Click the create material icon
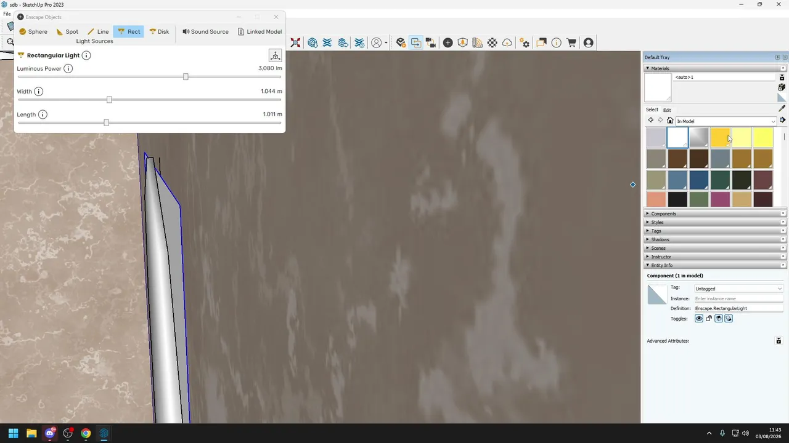The width and height of the screenshot is (789, 443). pyautogui.click(x=782, y=88)
